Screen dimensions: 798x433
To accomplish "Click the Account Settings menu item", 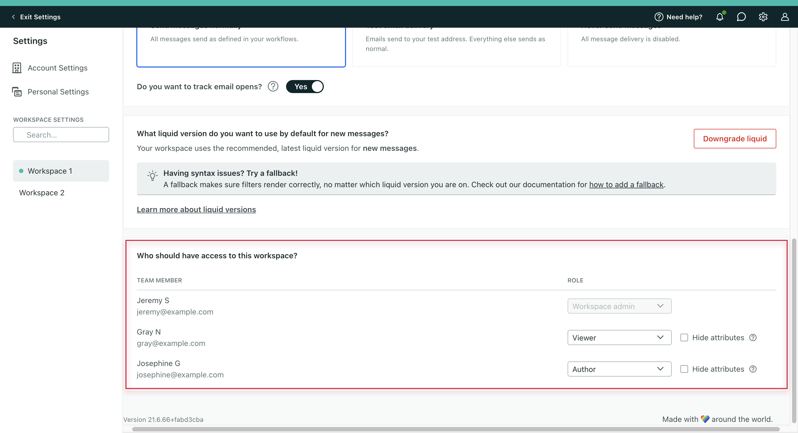I will (x=58, y=68).
